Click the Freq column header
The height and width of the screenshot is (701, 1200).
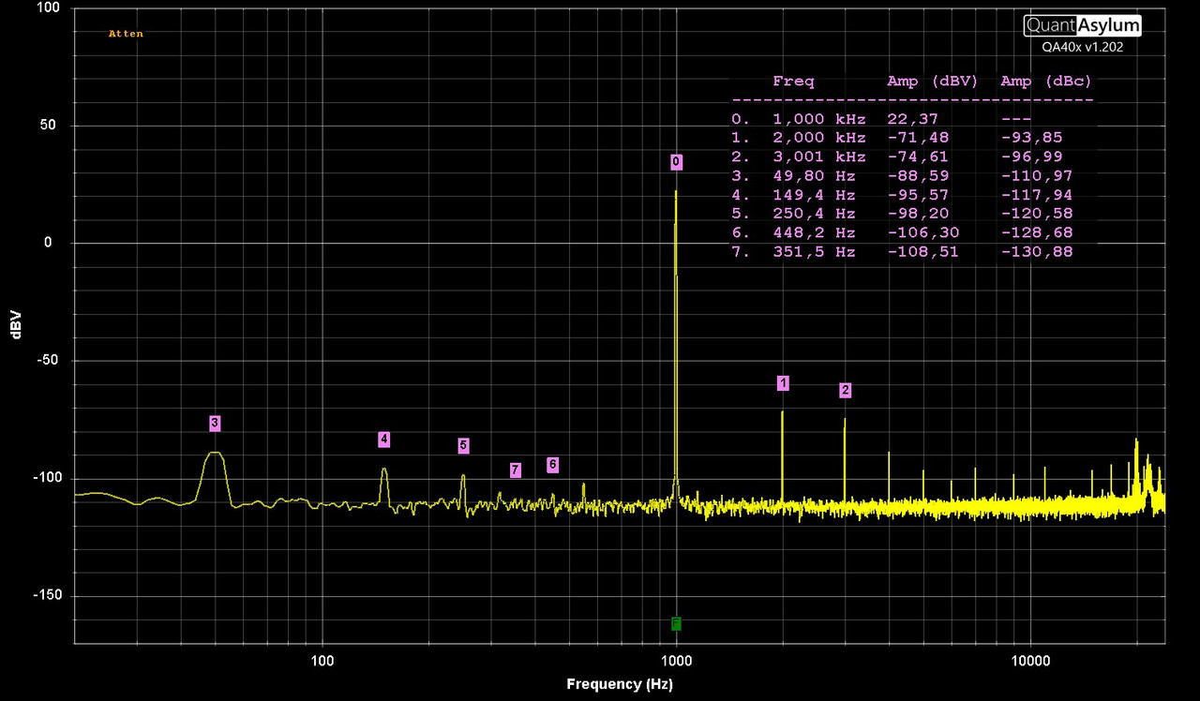[793, 82]
